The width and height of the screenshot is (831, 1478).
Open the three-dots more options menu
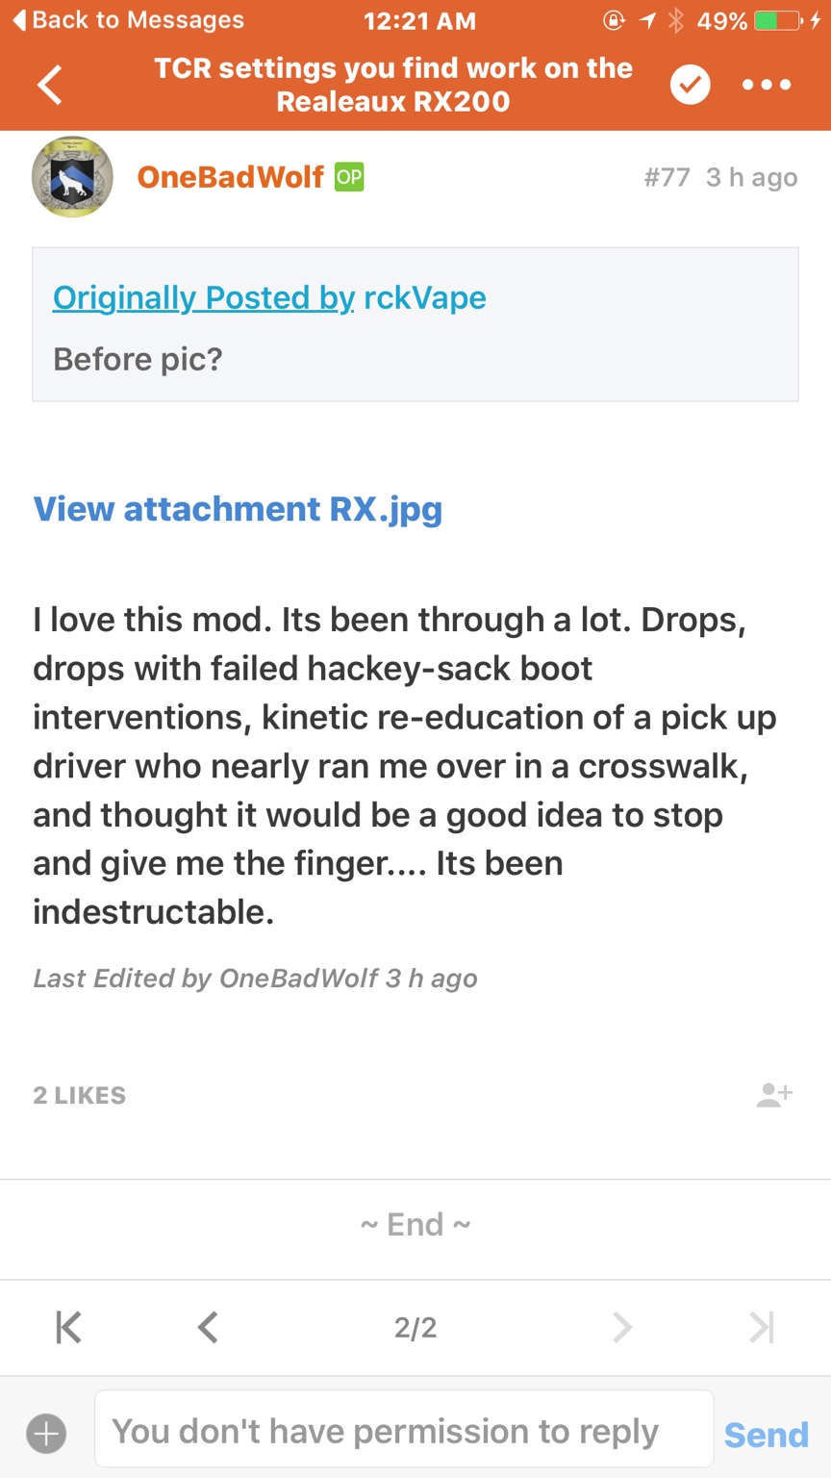767,85
